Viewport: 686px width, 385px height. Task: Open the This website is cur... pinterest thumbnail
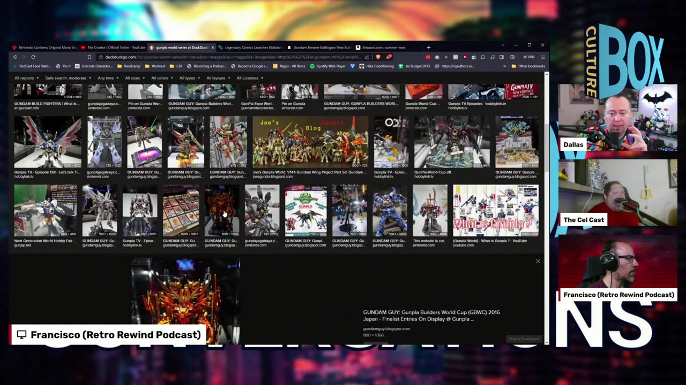coord(430,211)
